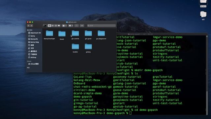
Task: Open the kenny home folder in sidebar
Action: point(32,36)
